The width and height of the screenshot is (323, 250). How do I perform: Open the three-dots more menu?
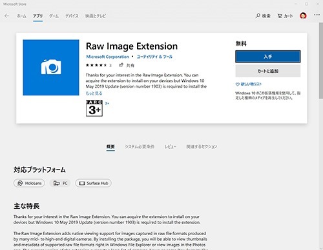[317, 15]
